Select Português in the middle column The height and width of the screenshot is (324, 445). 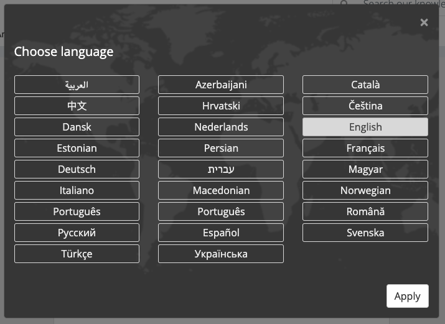tap(221, 211)
